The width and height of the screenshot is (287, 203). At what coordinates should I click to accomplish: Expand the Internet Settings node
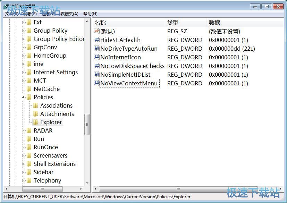[x=23, y=72]
